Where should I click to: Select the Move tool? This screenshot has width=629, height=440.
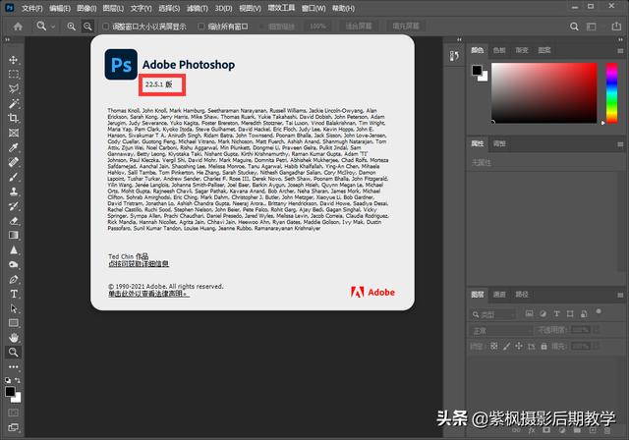coord(13,60)
